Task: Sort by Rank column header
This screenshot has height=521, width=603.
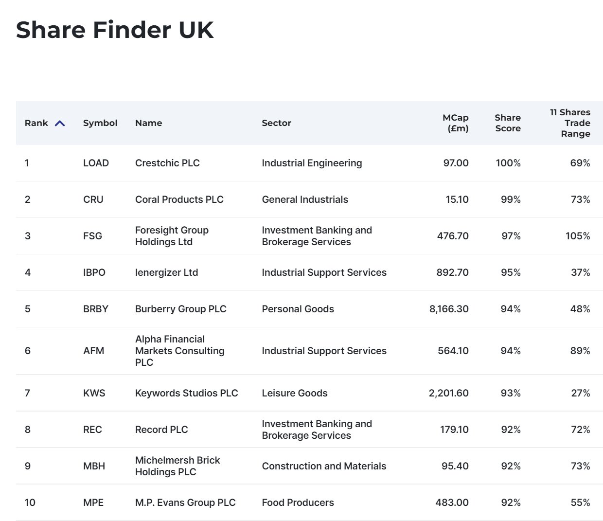Action: pyautogui.click(x=36, y=123)
